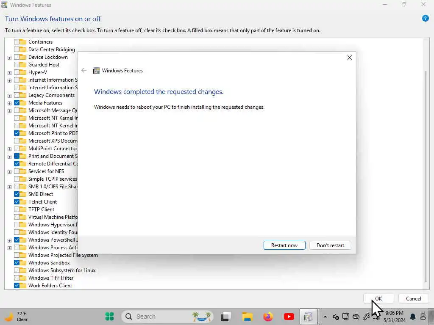Click Don't restart button
Viewport: 434px width, 325px height.
pos(330,245)
